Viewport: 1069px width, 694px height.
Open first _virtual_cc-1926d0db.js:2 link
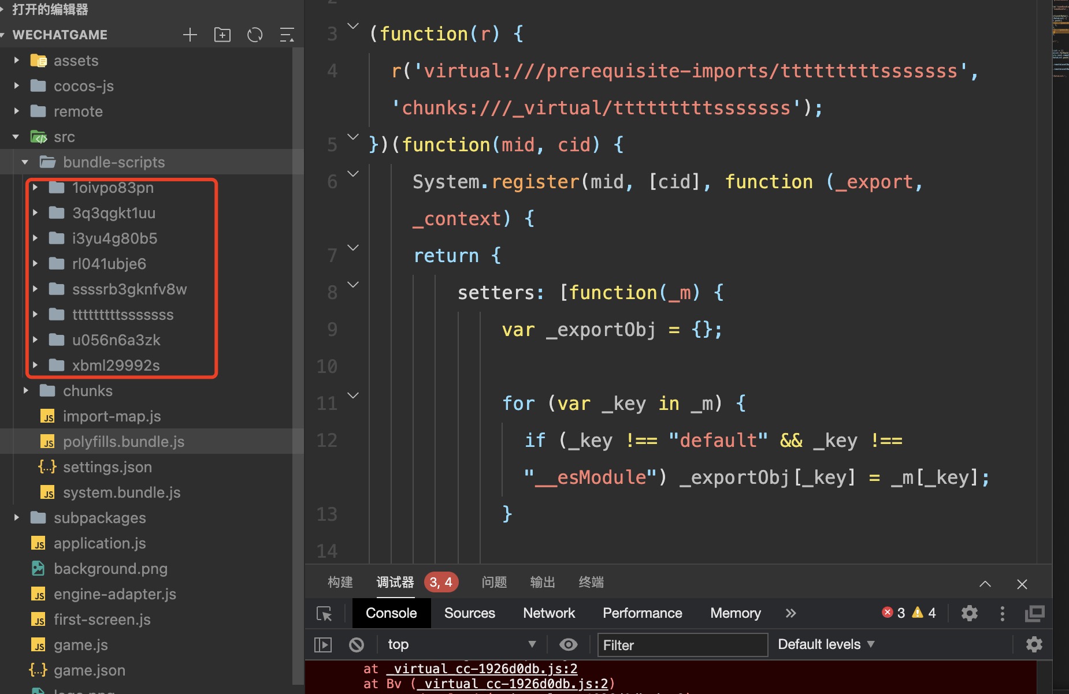click(x=482, y=669)
